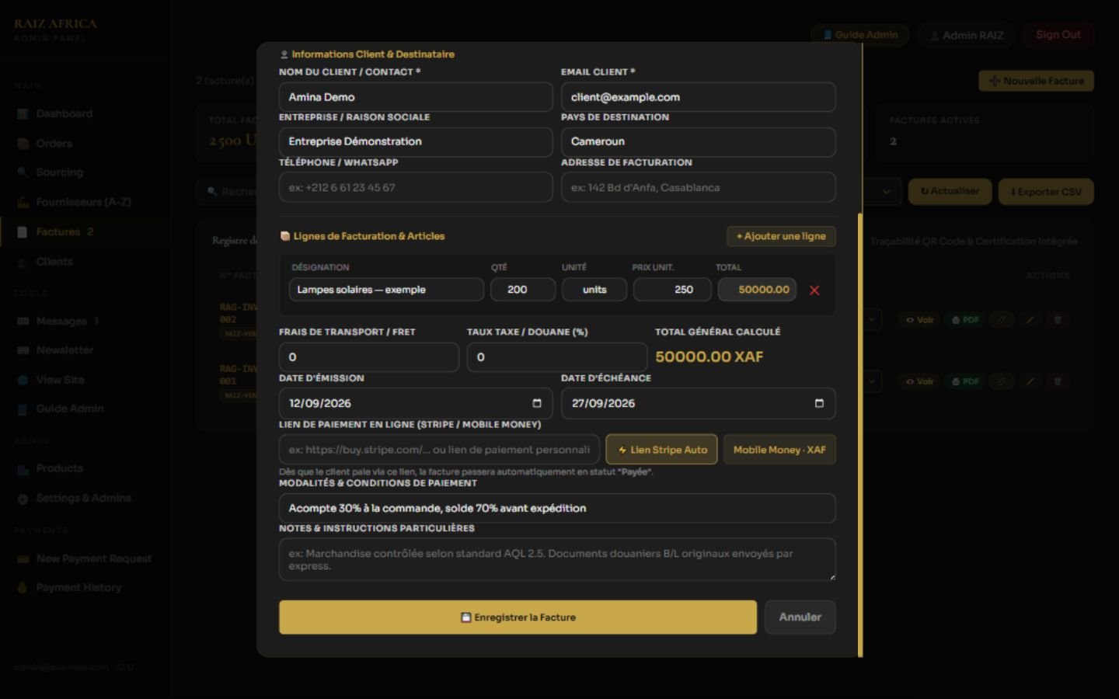View invoice 002 with the Voir button
The width and height of the screenshot is (1119, 699).
coord(919,320)
